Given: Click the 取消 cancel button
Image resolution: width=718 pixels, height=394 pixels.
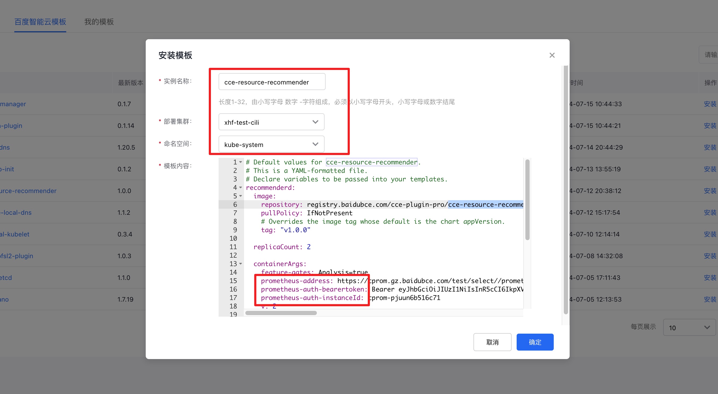Looking at the screenshot, I should click(492, 342).
